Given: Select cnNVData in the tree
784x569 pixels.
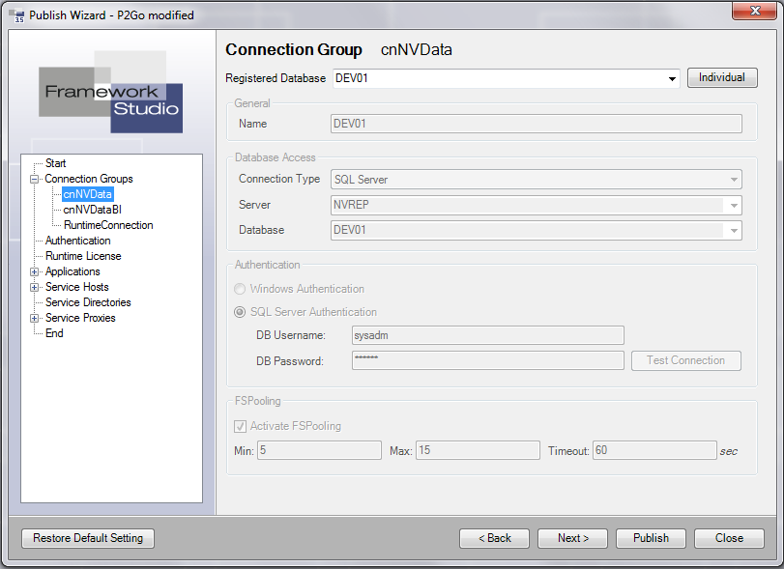Looking at the screenshot, I should [x=88, y=194].
